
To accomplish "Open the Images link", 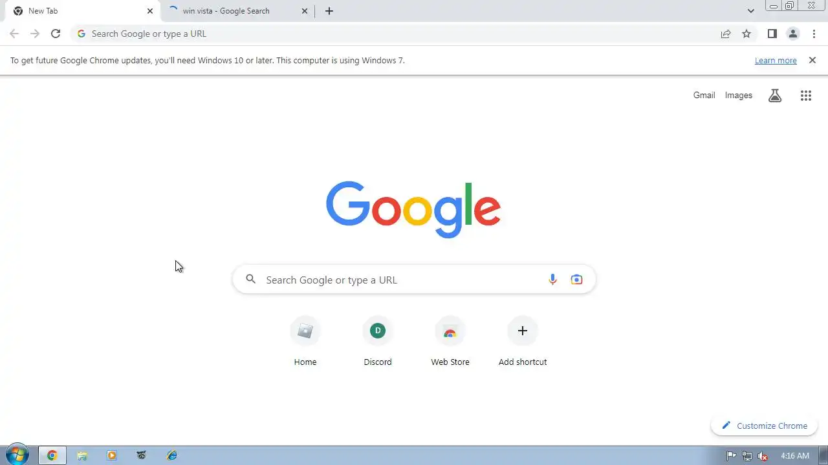I will (x=738, y=95).
